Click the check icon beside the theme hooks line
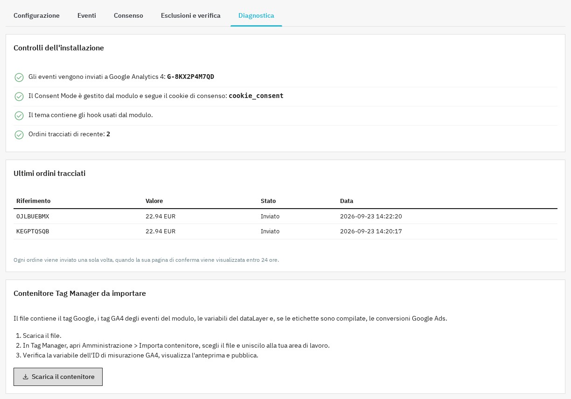Viewport: 571px width, 399px height. pyautogui.click(x=19, y=116)
